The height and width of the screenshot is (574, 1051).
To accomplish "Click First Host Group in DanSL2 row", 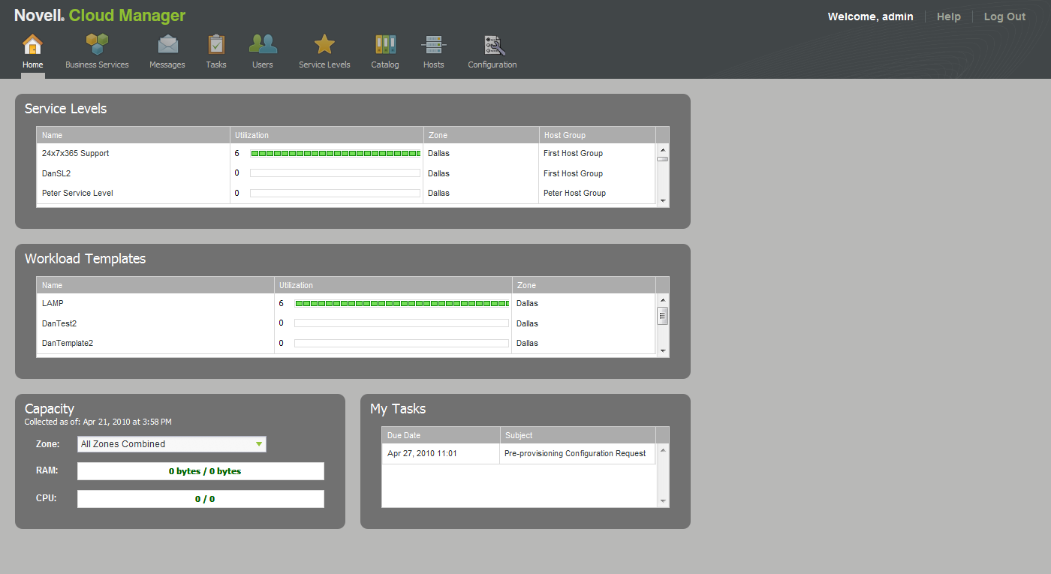I will [573, 173].
